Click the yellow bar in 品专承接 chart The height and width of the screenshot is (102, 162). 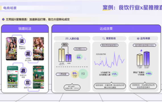(140, 59)
